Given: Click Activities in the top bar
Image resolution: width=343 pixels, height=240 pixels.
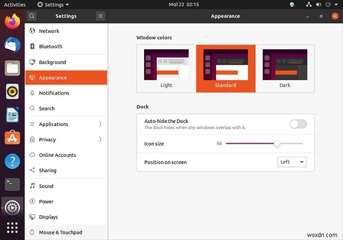Looking at the screenshot, I should 15,4.
